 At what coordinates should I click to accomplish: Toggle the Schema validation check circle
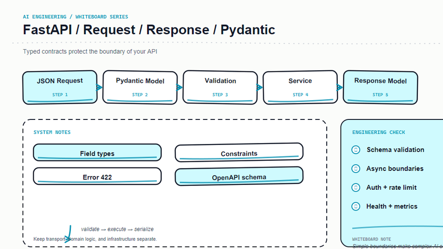pos(356,150)
